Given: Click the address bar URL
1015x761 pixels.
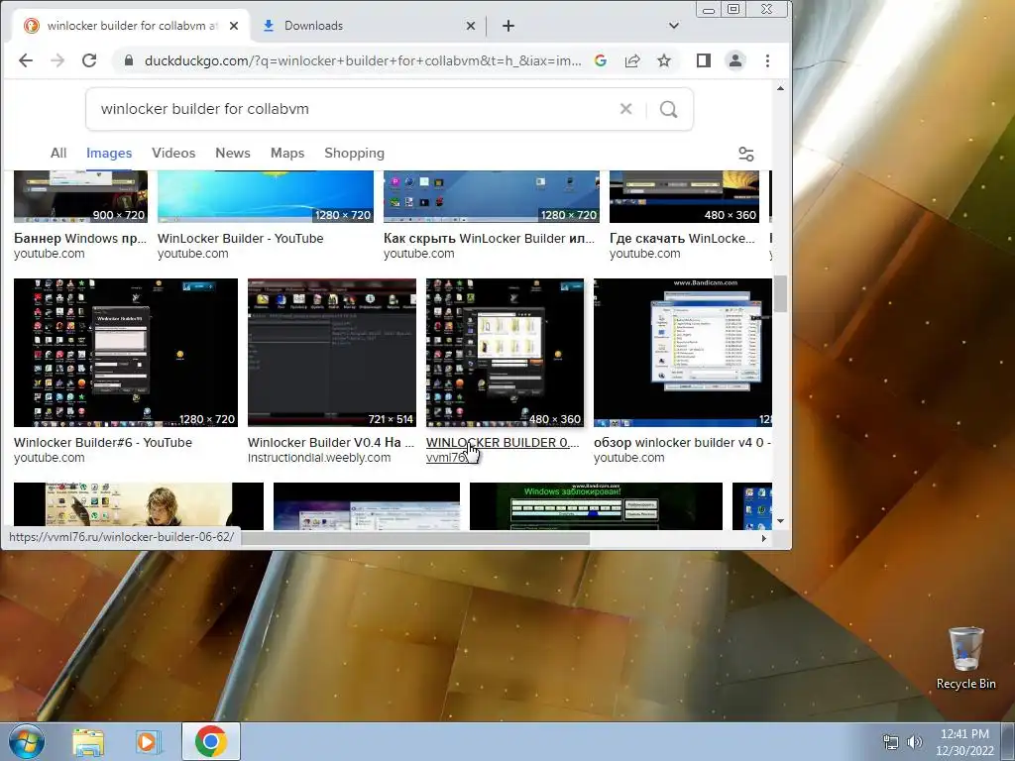Looking at the screenshot, I should [363, 60].
